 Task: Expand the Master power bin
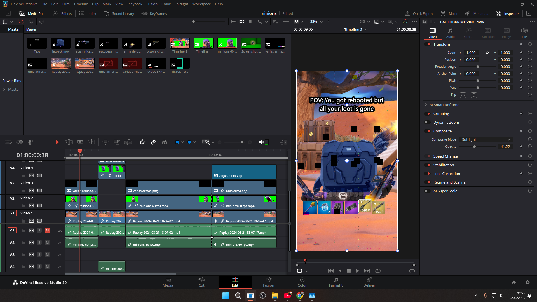4,89
